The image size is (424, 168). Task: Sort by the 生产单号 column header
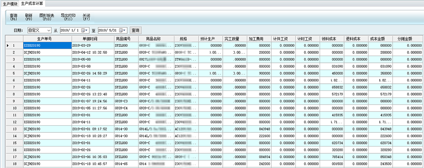[47, 39]
